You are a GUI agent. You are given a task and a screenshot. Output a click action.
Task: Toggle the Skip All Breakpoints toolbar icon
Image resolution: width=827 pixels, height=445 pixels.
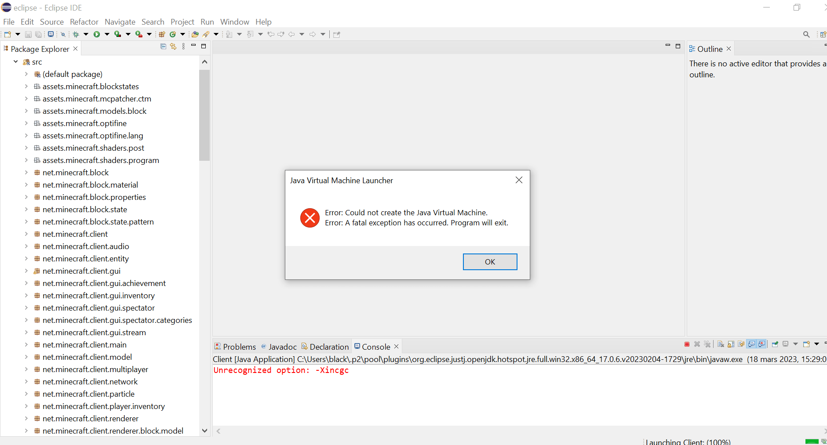63,34
